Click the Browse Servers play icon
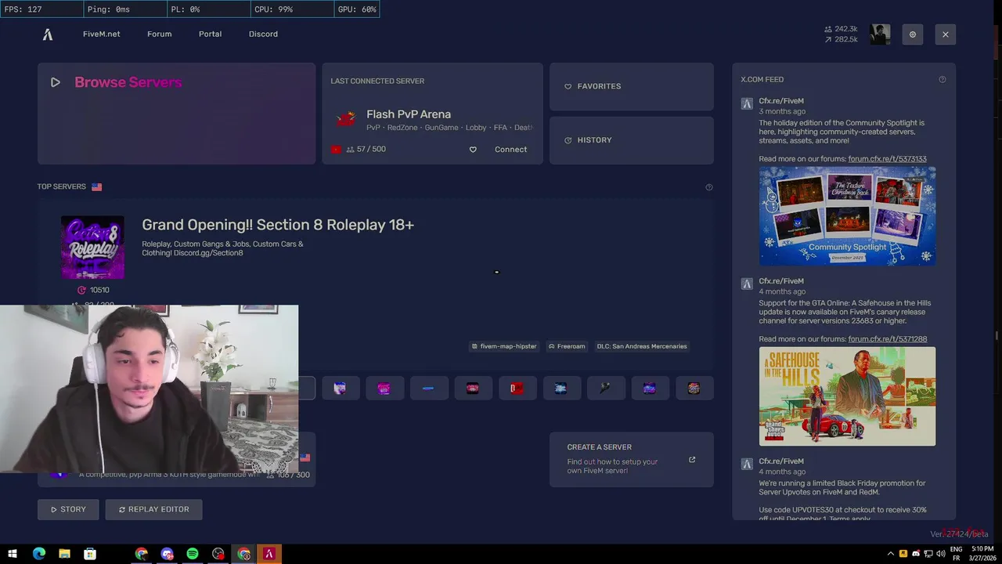Screen dimensions: 1002x564 pos(56,82)
